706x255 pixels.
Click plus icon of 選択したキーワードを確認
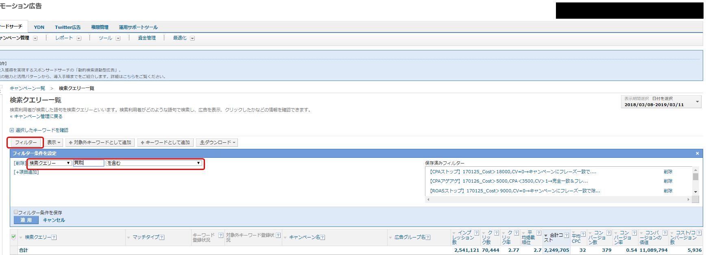point(12,130)
